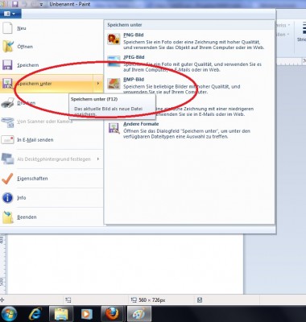Click the Speichern unter icon
The height and width of the screenshot is (322, 306).
tap(7, 84)
